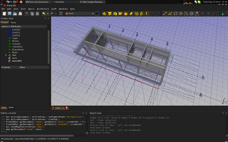Click the model tree vertical scrollbar
The image size is (228, 142).
pyautogui.click(x=49, y=46)
